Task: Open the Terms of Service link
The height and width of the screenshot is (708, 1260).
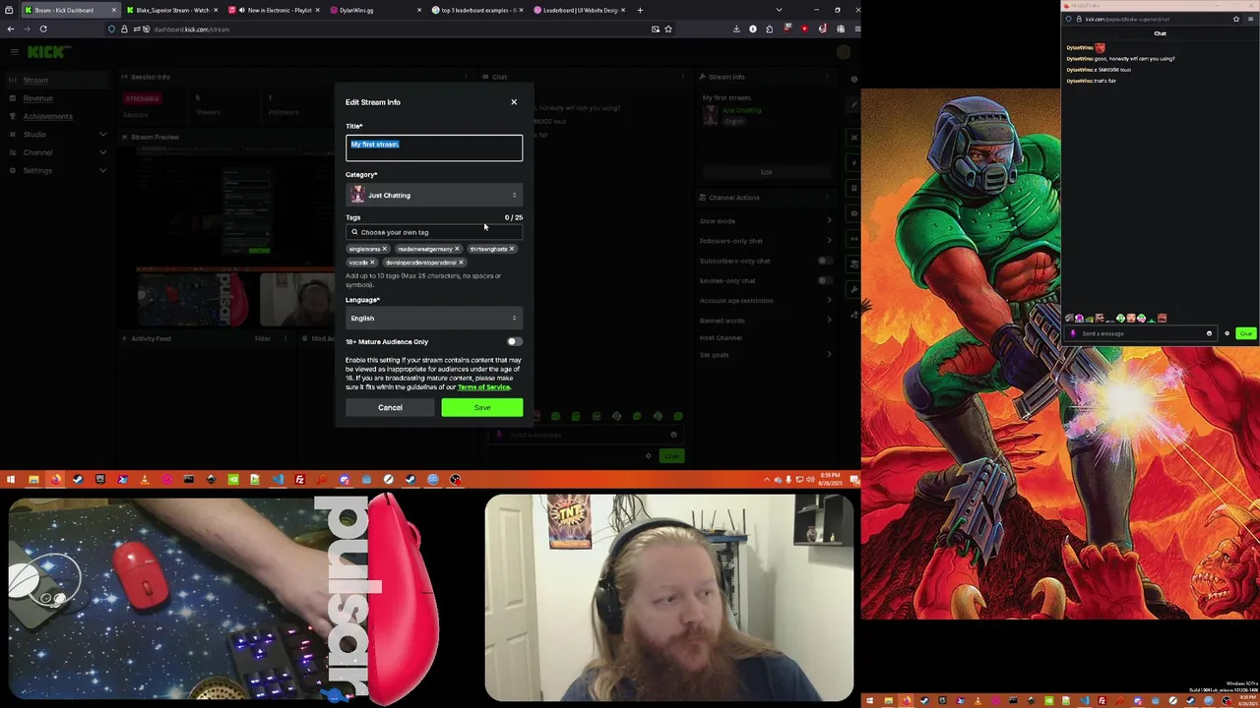Action: tap(483, 387)
